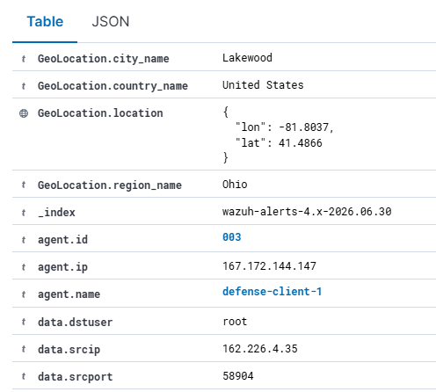Switch to the Table tab
The height and width of the screenshot is (392, 436).
[x=45, y=22]
